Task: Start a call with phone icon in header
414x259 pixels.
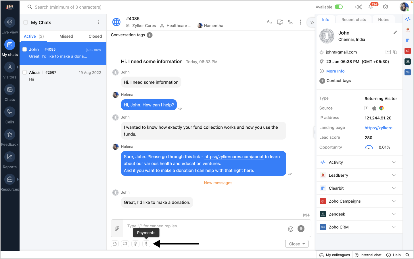Action: (x=290, y=22)
